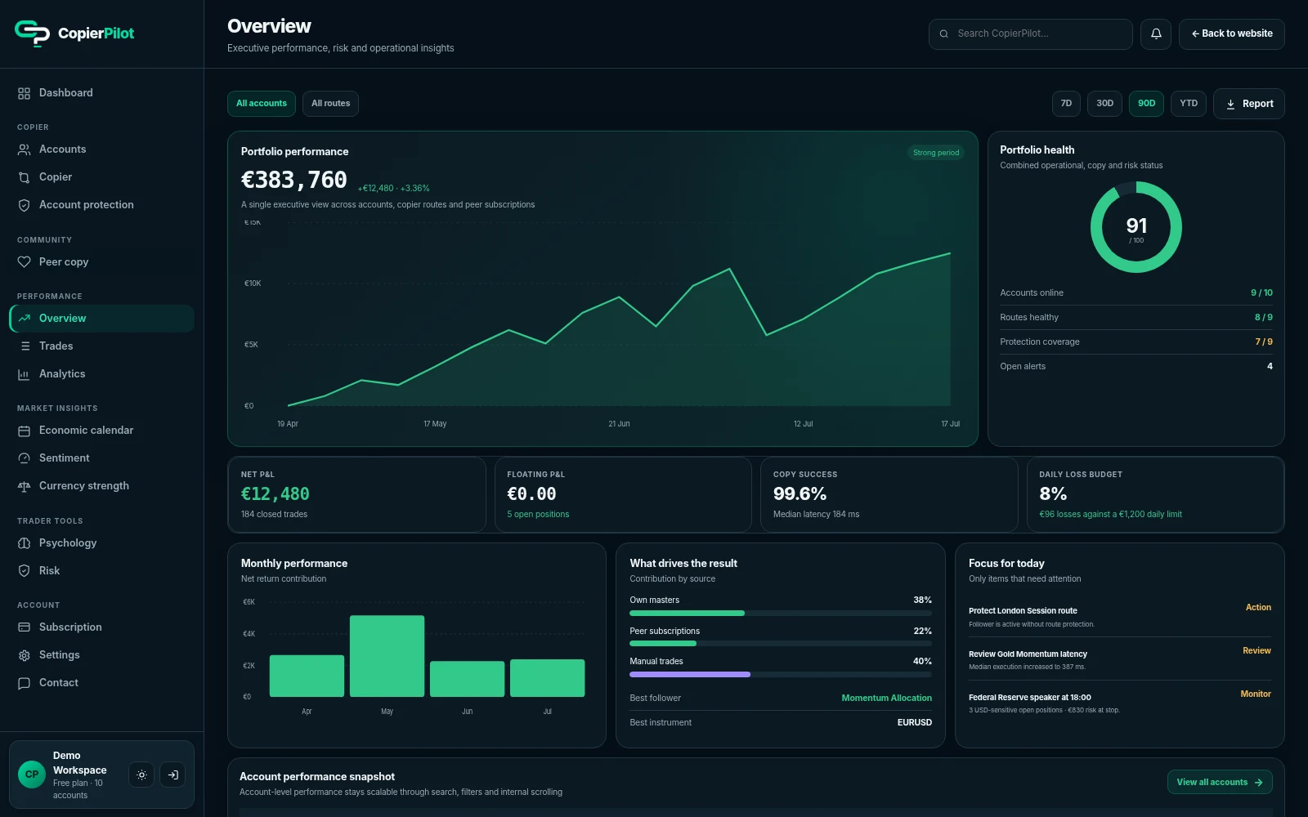Toggle light/dark theme sun button

[141, 775]
